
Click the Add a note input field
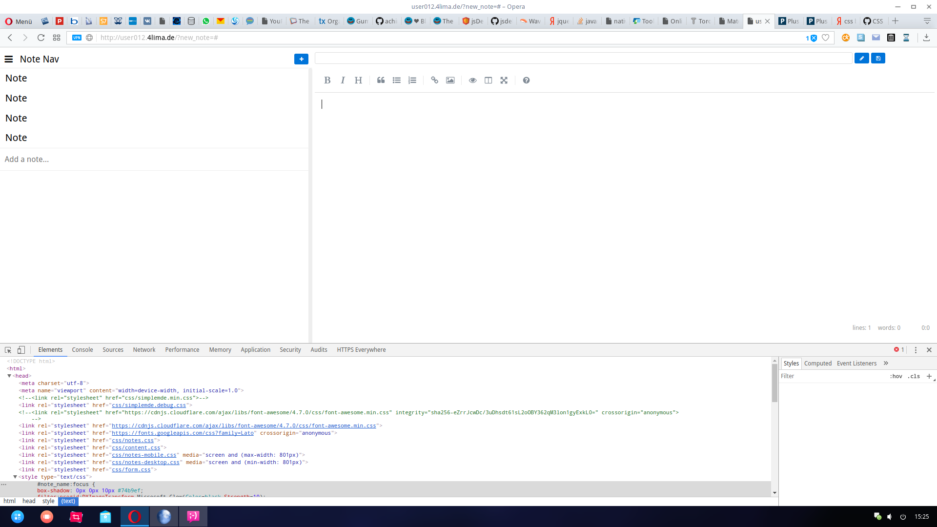[154, 160]
